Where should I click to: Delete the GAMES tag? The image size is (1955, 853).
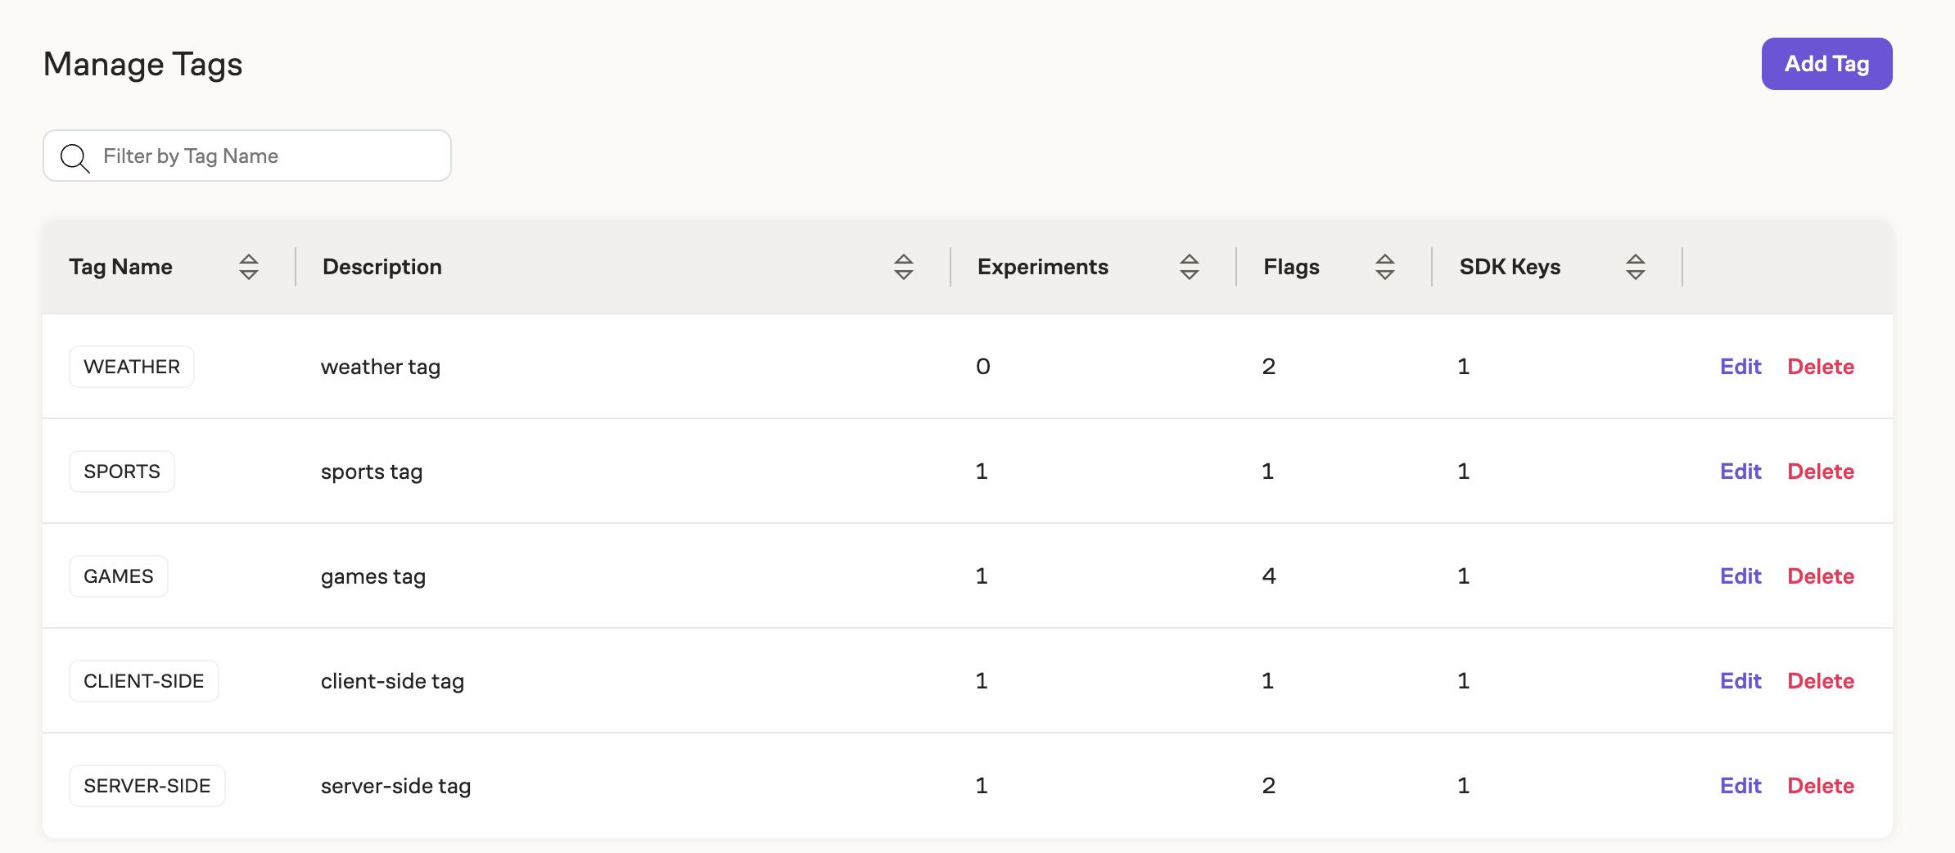click(1820, 576)
